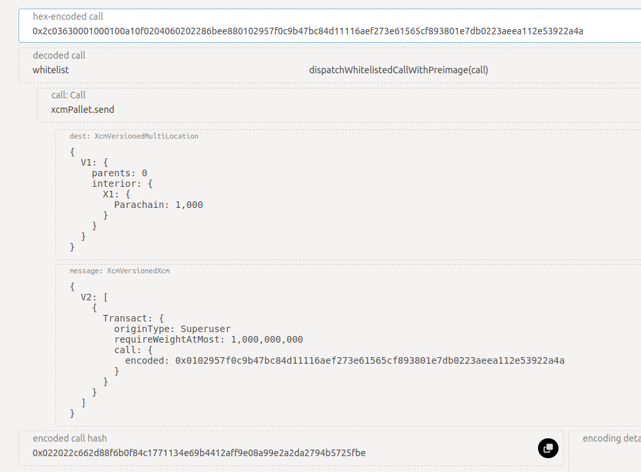The height and width of the screenshot is (472, 641).
Task: Click the dest: XcmVersionedMultiLocation label
Action: (134, 136)
